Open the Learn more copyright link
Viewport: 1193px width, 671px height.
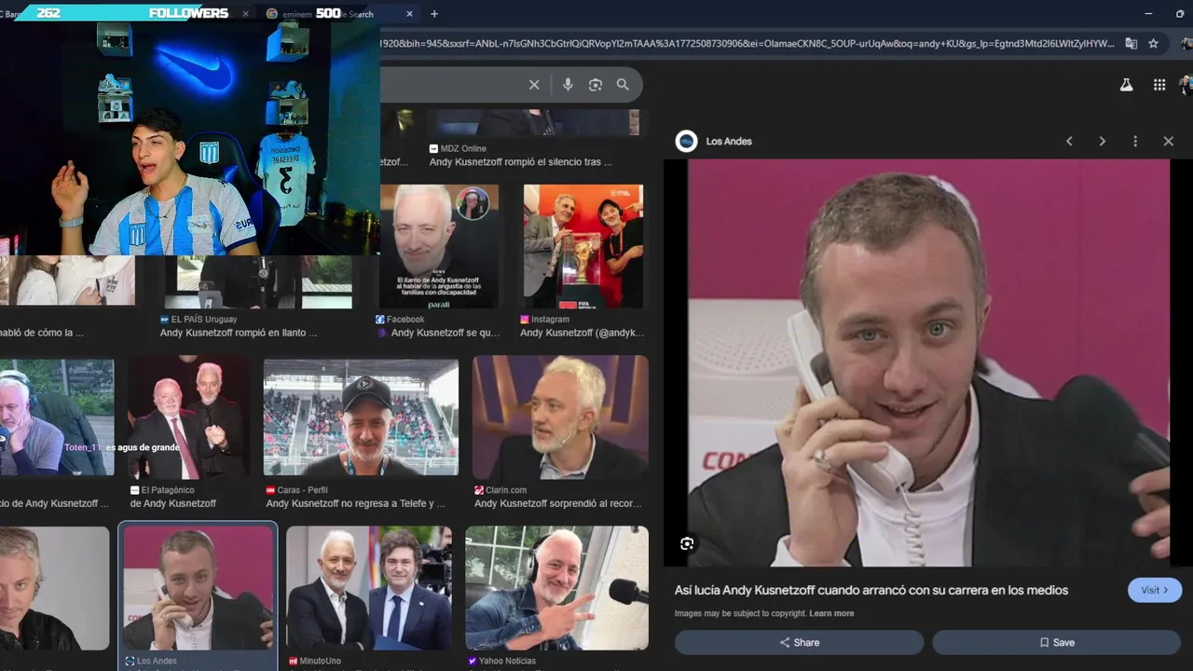point(831,613)
